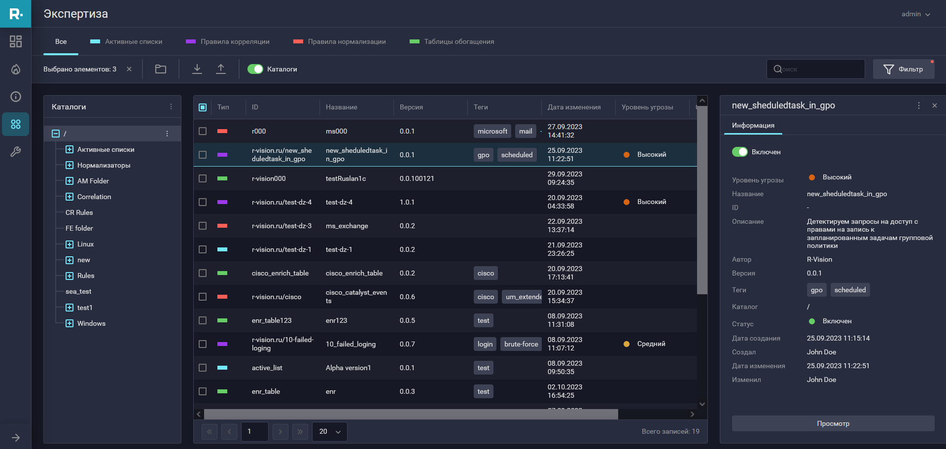This screenshot has height=449, width=946.
Task: Click the download toolbar icon
Action: point(197,69)
